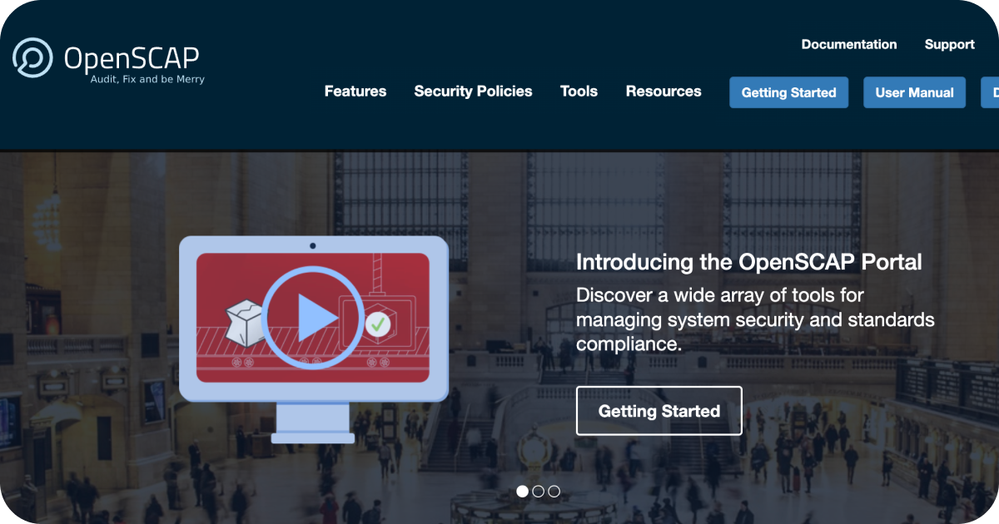
Task: Select the third carousel slide dot
Action: 554,492
